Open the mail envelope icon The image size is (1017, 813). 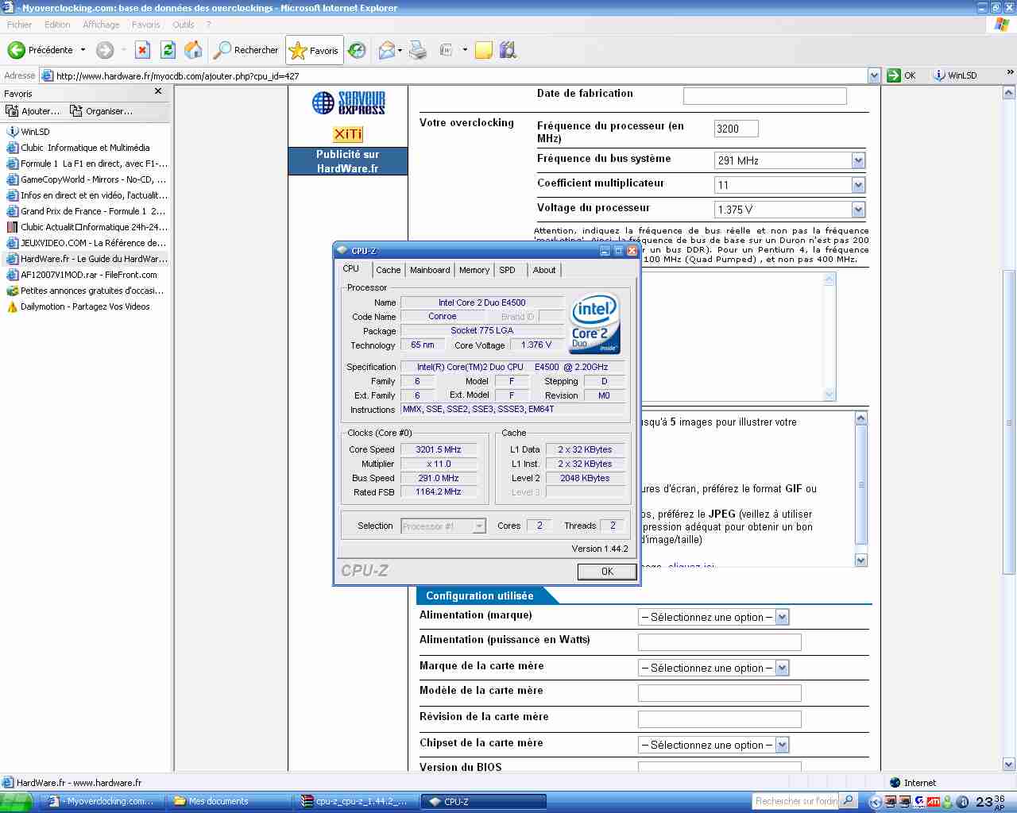point(386,50)
